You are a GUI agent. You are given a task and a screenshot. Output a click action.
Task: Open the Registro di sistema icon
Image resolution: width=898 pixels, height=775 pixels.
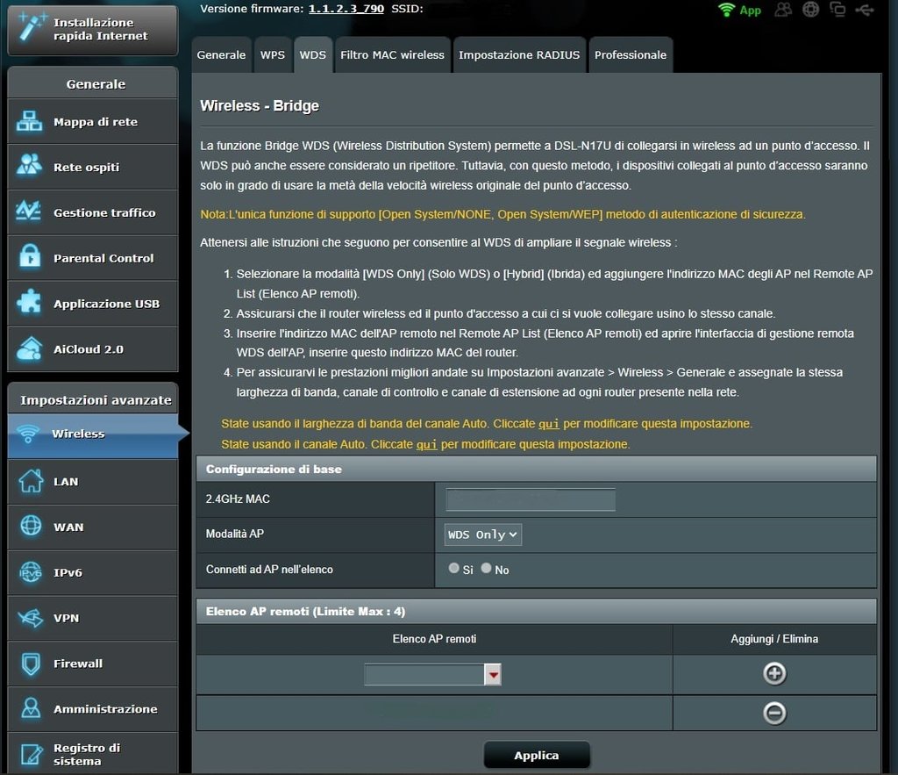tap(32, 754)
